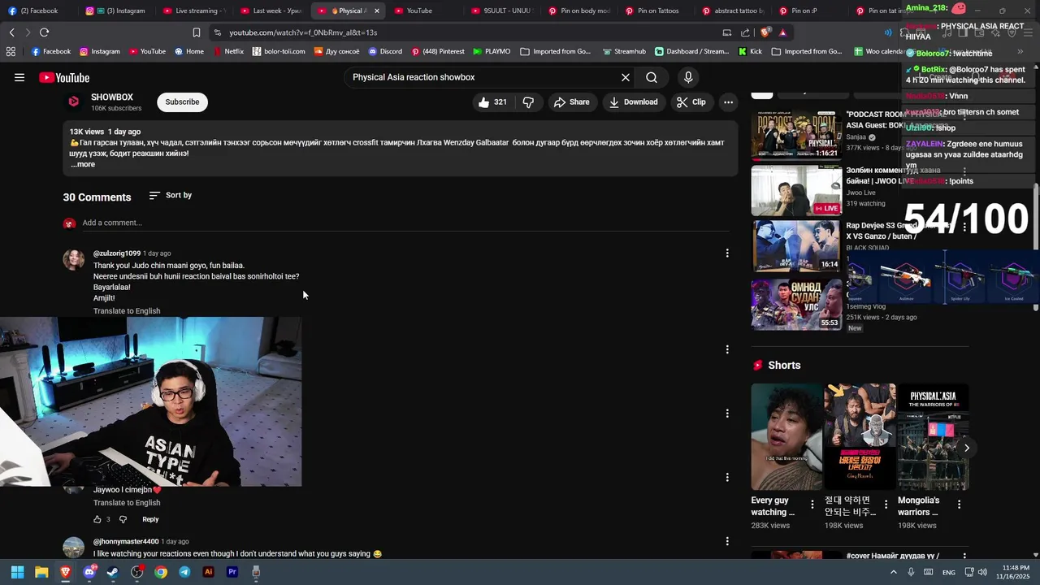Reload the page
The width and height of the screenshot is (1040, 585).
tap(44, 32)
